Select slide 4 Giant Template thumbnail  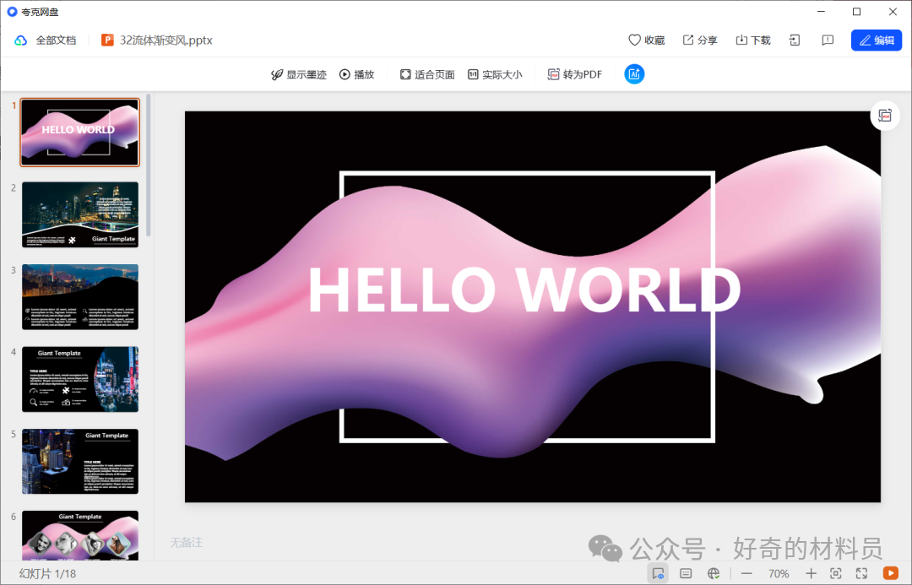pyautogui.click(x=80, y=379)
